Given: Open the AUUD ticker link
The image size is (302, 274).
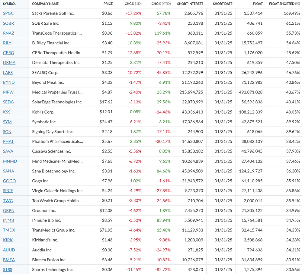Looking at the screenshot, I should click(9, 250).
